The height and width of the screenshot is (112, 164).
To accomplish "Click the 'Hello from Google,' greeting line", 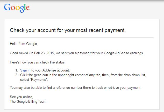I will (24, 44).
